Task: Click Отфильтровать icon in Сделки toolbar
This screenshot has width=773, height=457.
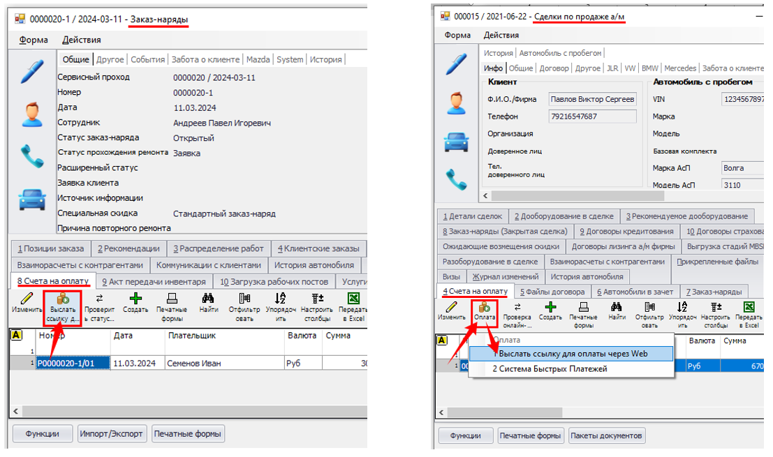Action: tap(649, 311)
